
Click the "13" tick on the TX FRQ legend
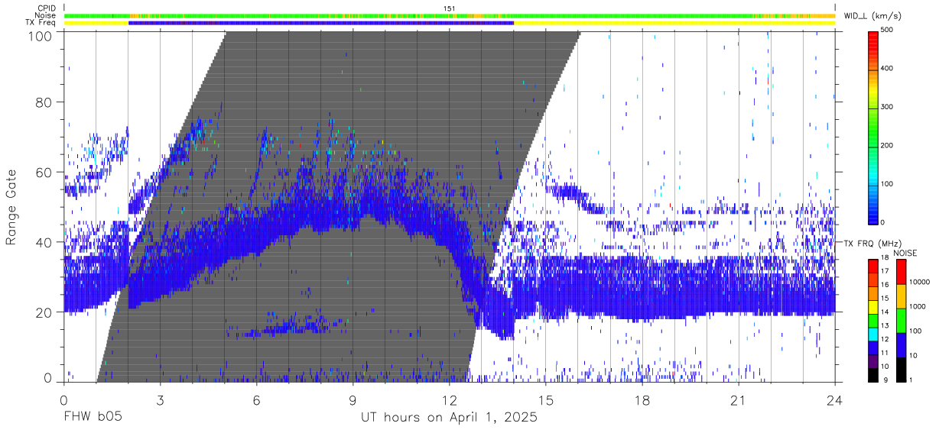(x=885, y=326)
